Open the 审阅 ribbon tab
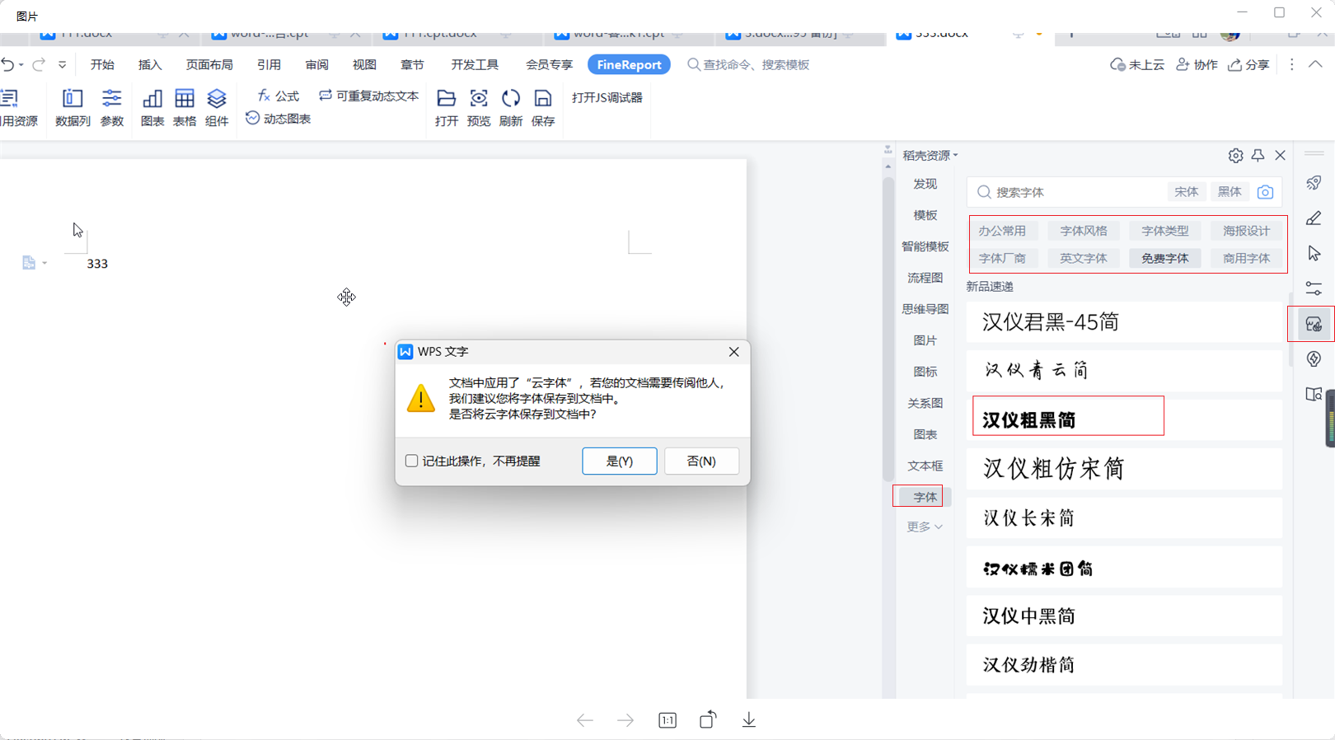Viewport: 1335px width, 740px height. tap(316, 64)
